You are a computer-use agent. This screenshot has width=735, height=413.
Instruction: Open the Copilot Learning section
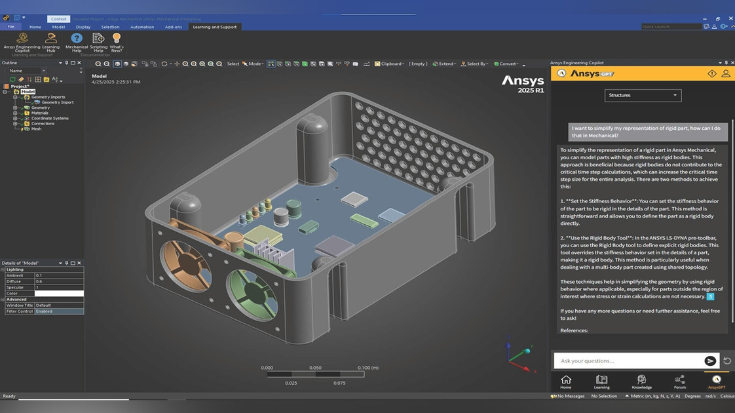[601, 382]
